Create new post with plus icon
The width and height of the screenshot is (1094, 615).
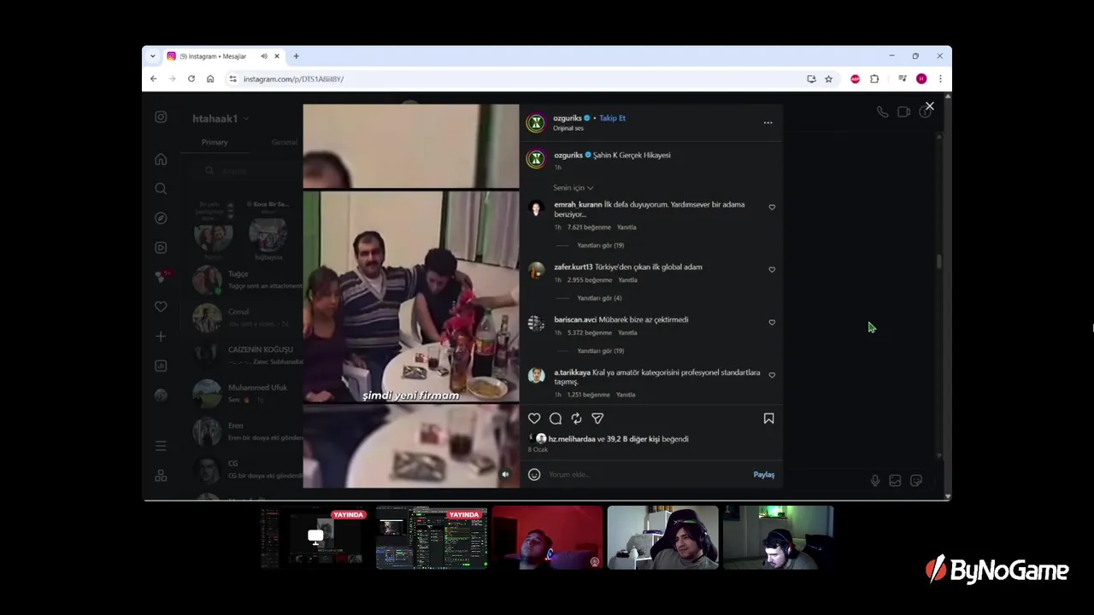161,337
